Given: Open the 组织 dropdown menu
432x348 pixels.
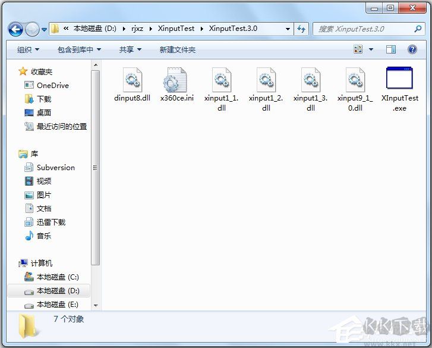Looking at the screenshot, I should (28, 50).
